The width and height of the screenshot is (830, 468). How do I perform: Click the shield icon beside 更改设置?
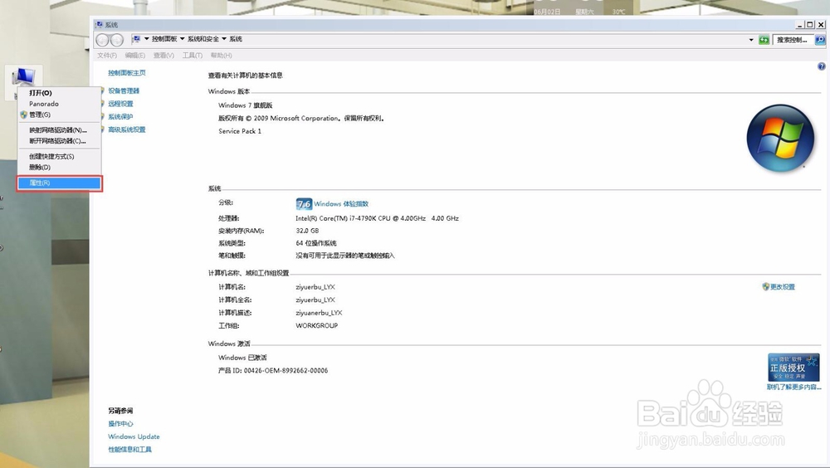tap(765, 286)
